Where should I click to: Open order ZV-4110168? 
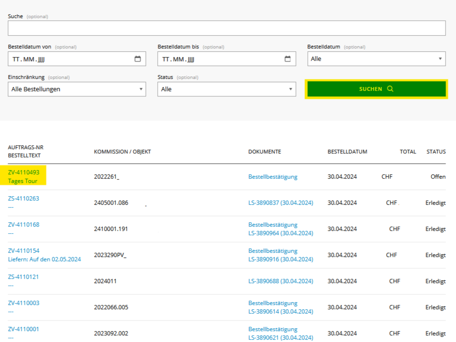(24, 225)
